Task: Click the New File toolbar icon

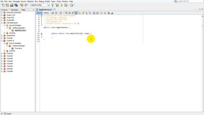Action: [3, 5]
